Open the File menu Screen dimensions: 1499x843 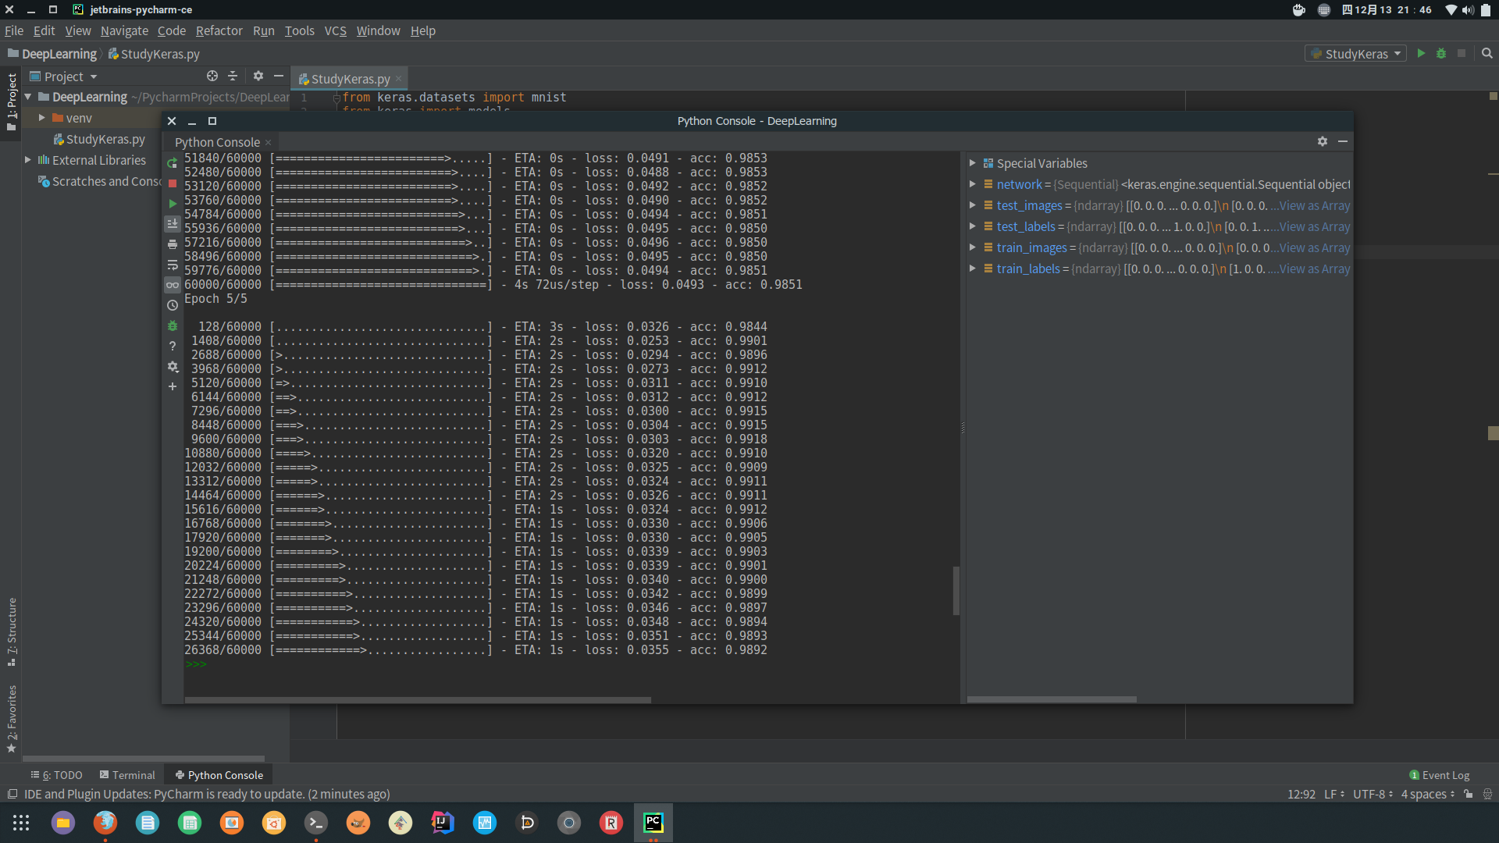pos(14,30)
